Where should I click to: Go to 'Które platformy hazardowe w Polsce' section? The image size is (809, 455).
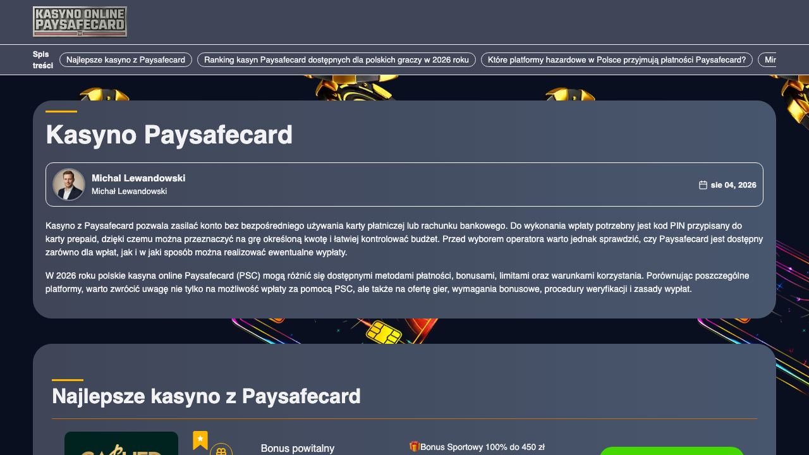pos(617,60)
